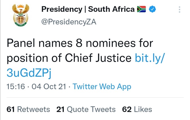Open the Twitter Web App source link

(x=102, y=87)
